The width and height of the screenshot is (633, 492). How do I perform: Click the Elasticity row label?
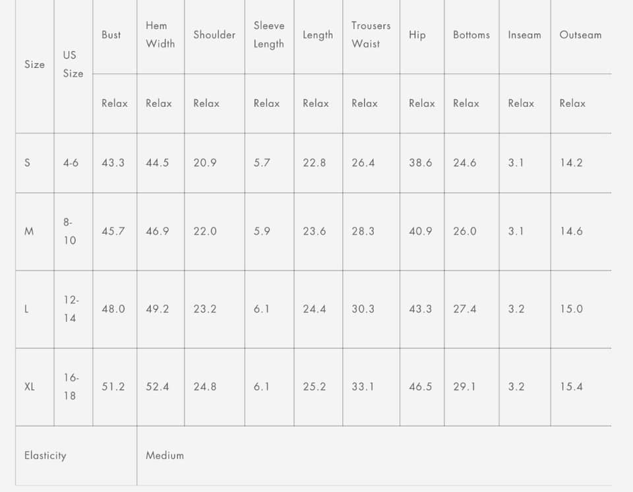(45, 456)
